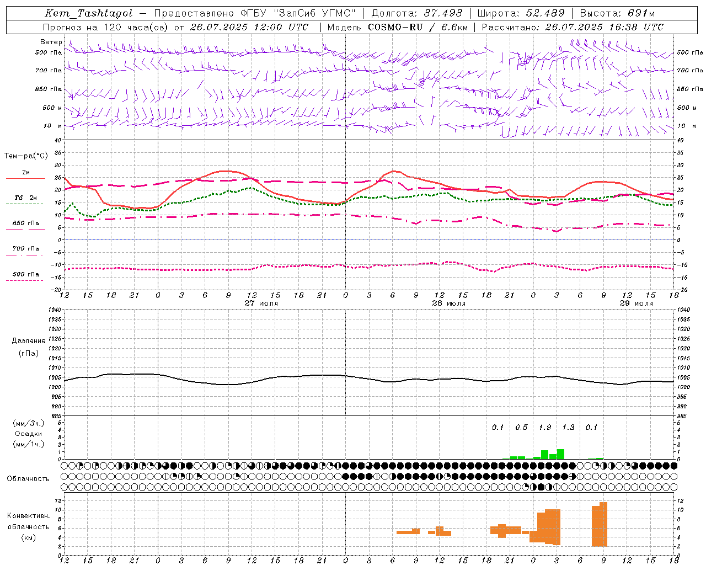The height and width of the screenshot is (565, 706).
Task: Click the '0.5' precipitation amount value
Action: (521, 427)
